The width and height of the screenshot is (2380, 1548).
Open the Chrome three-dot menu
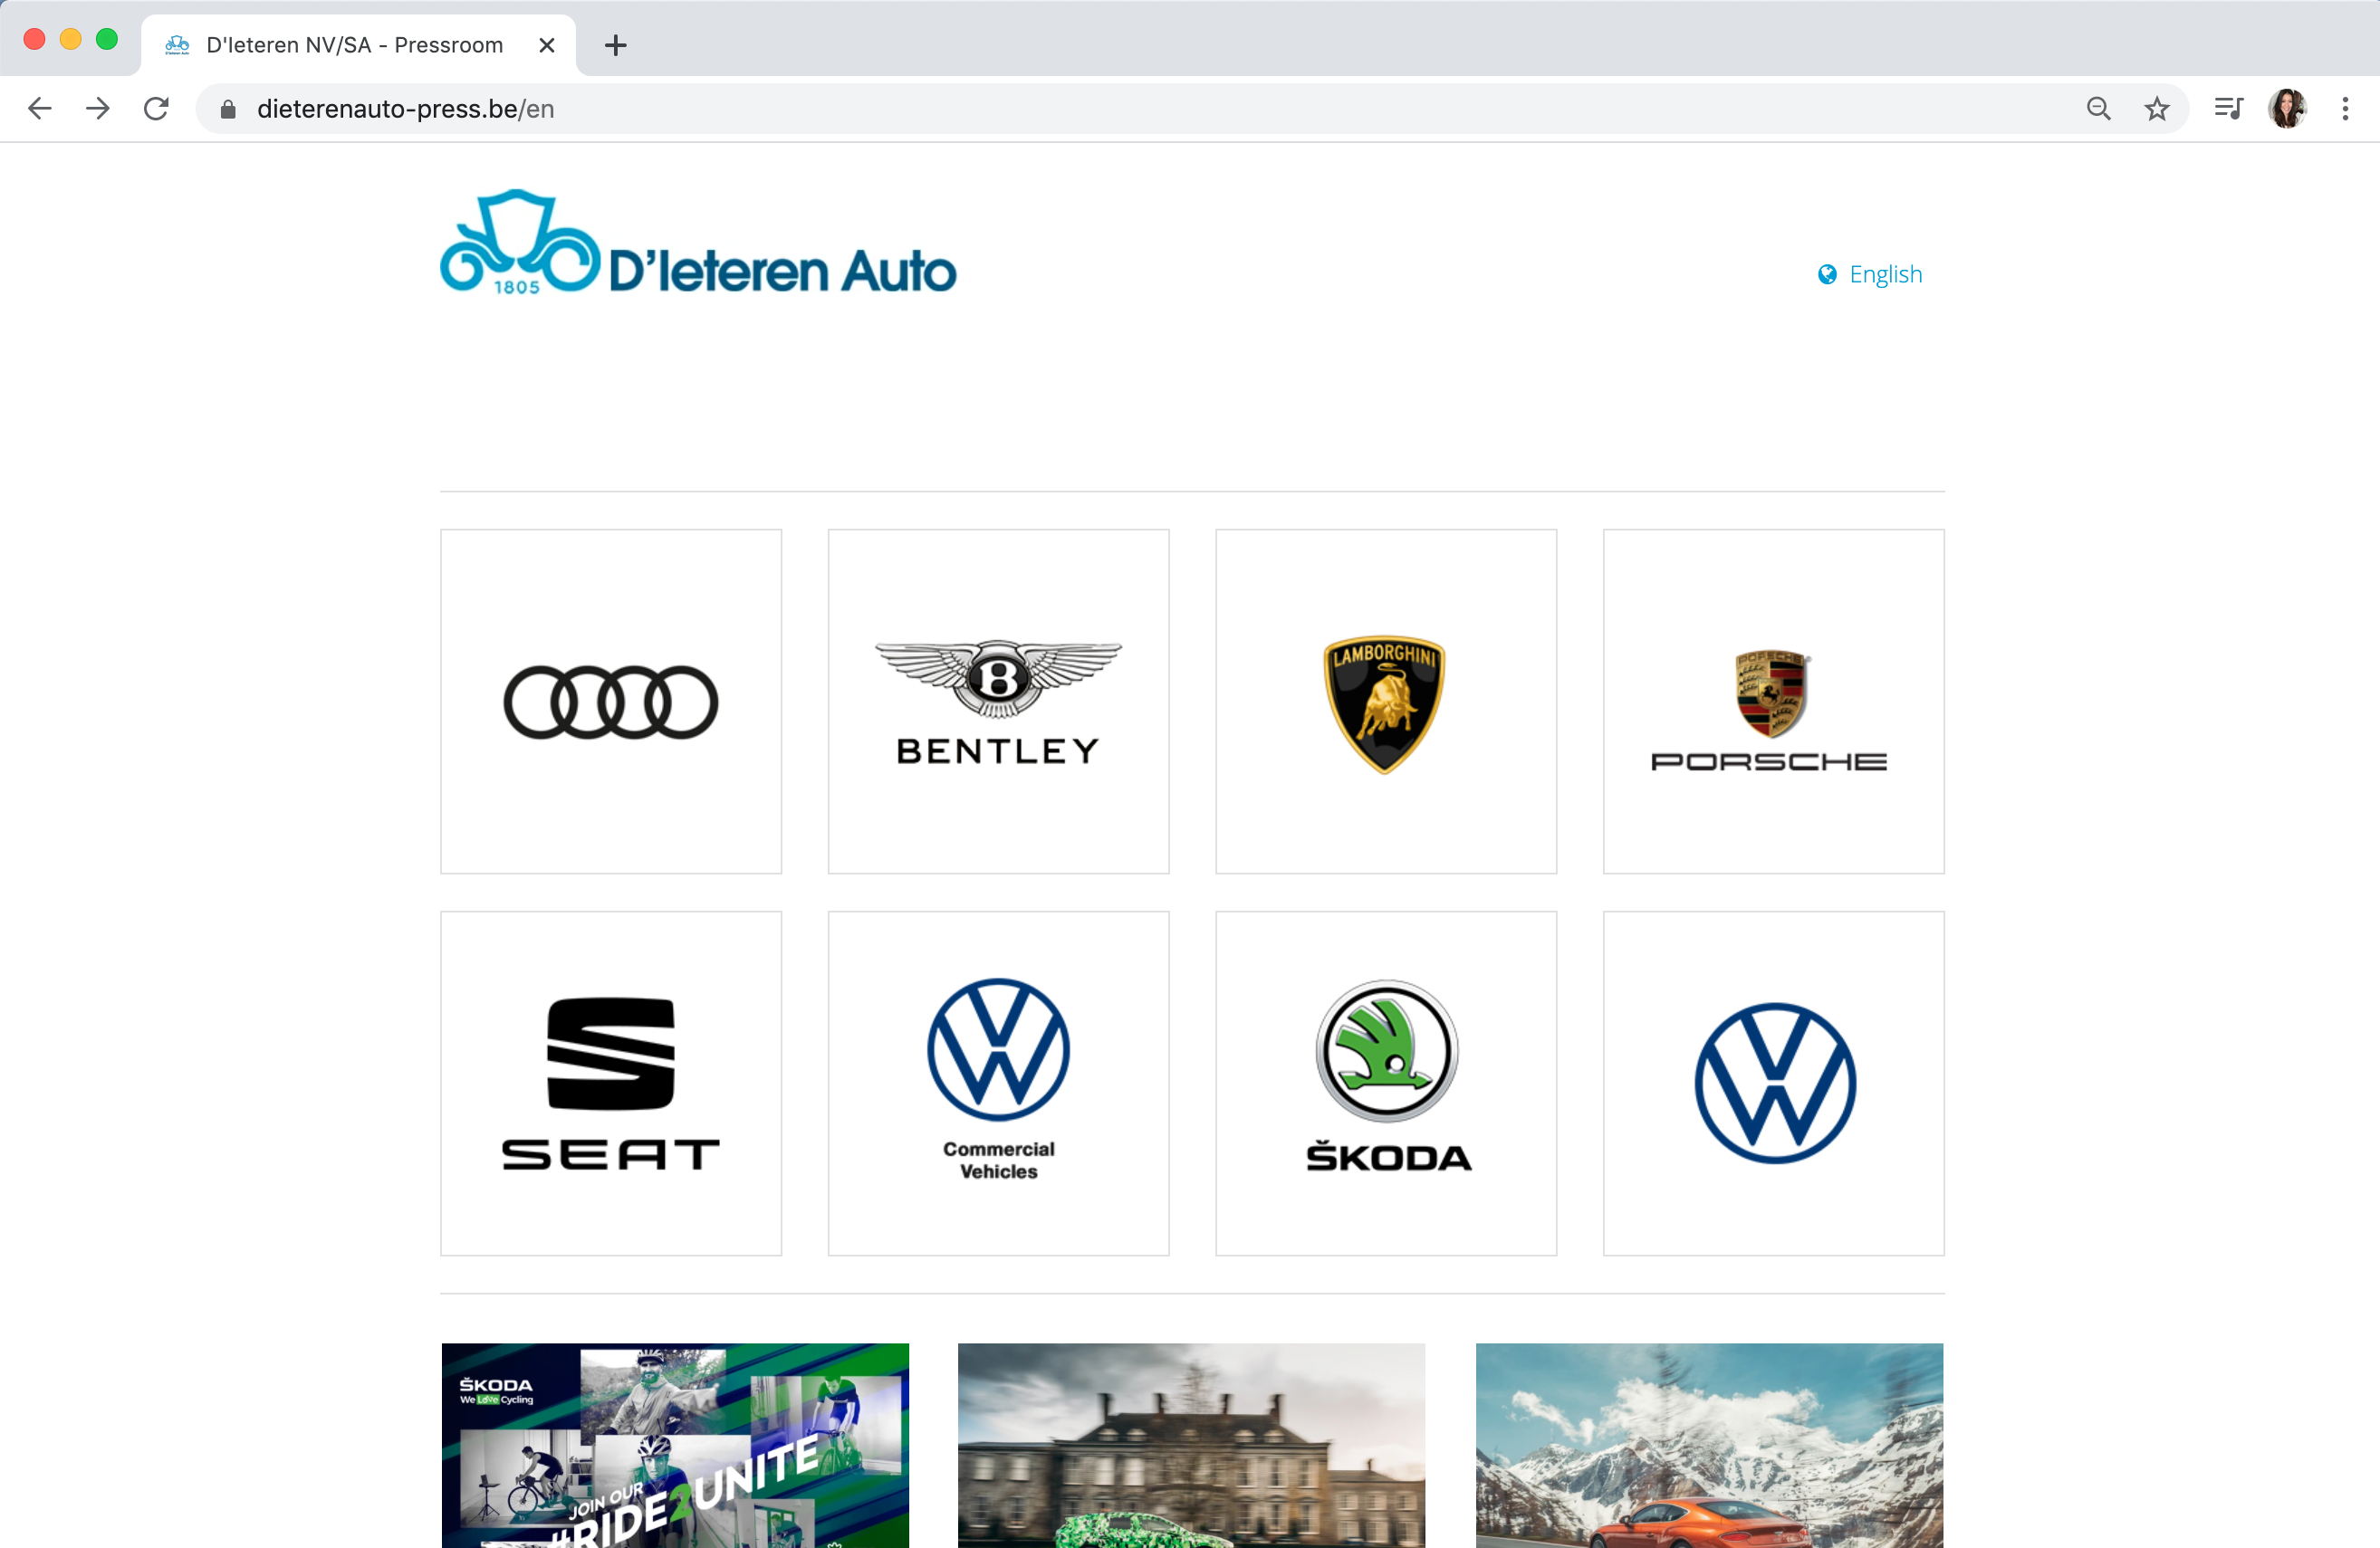point(2345,108)
